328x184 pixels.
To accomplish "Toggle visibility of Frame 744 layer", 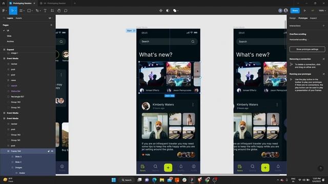I will pos(52,151).
